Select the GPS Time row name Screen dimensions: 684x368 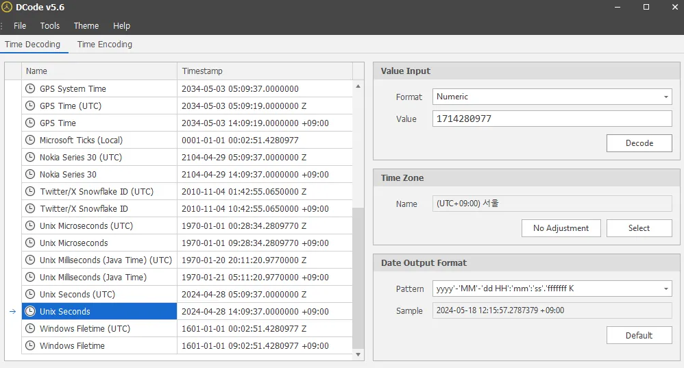pos(58,123)
